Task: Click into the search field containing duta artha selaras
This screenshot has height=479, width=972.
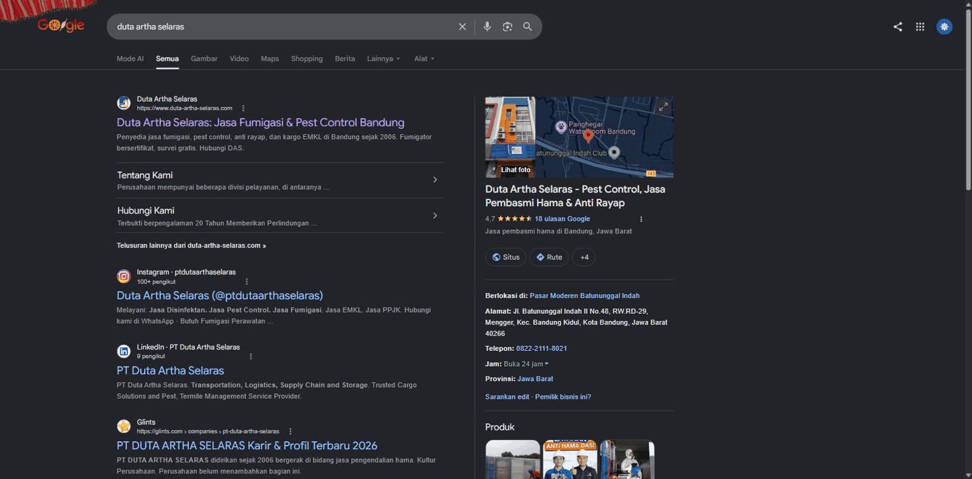Action: tap(282, 27)
